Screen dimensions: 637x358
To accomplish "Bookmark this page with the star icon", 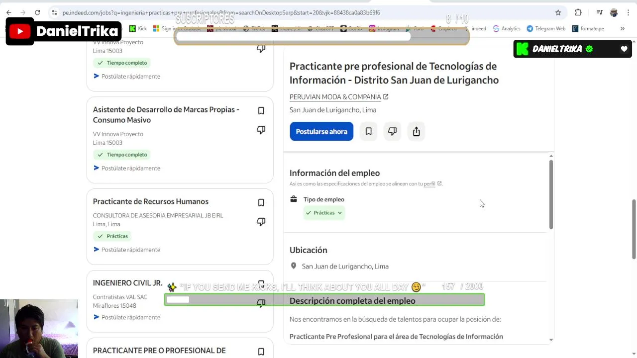I will coord(558,12).
